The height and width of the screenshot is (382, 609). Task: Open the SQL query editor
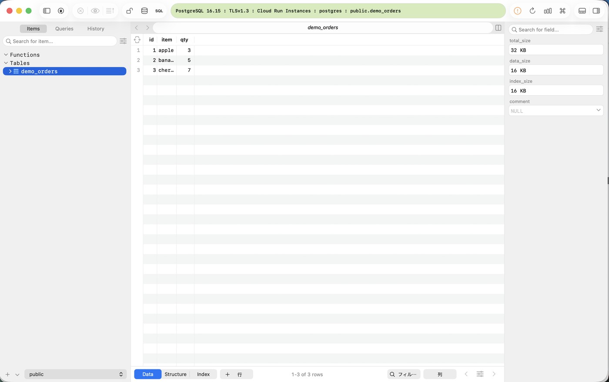(x=159, y=11)
